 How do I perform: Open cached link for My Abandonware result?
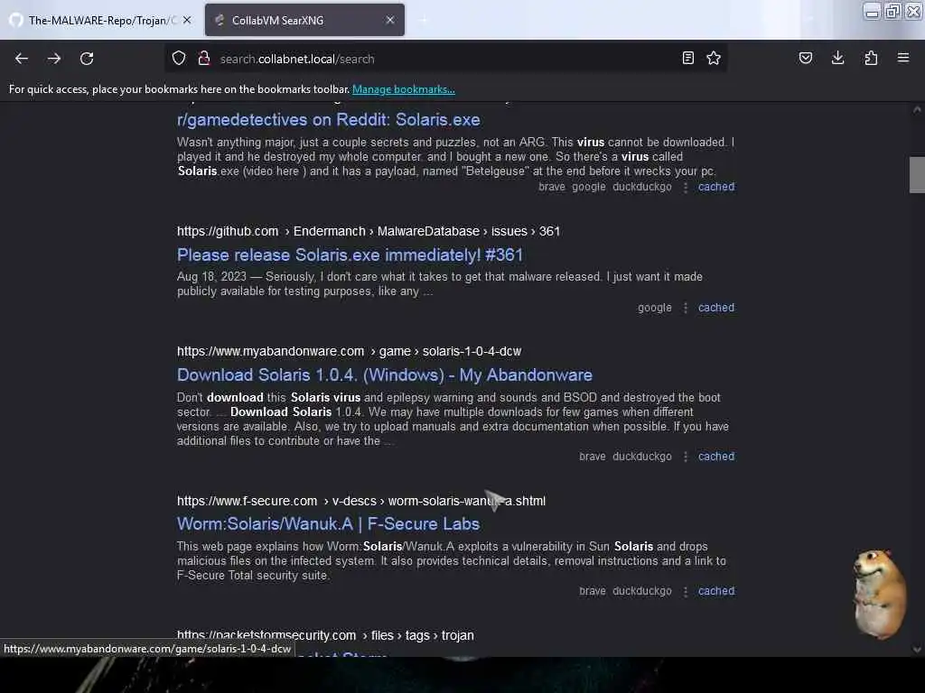716,457
